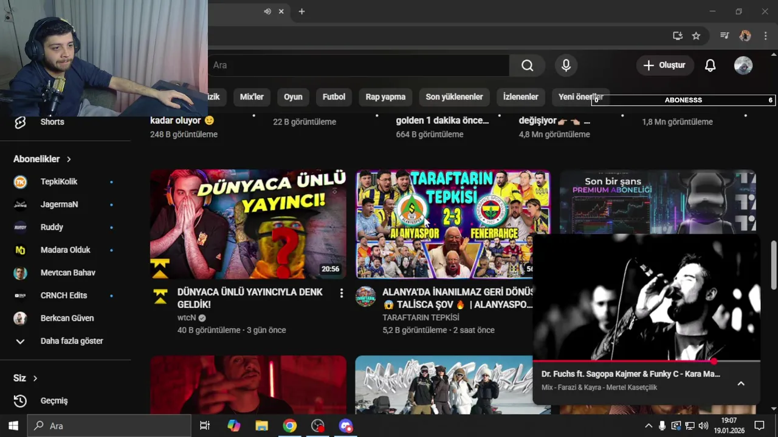Select the Oyun filter chip

click(x=293, y=97)
